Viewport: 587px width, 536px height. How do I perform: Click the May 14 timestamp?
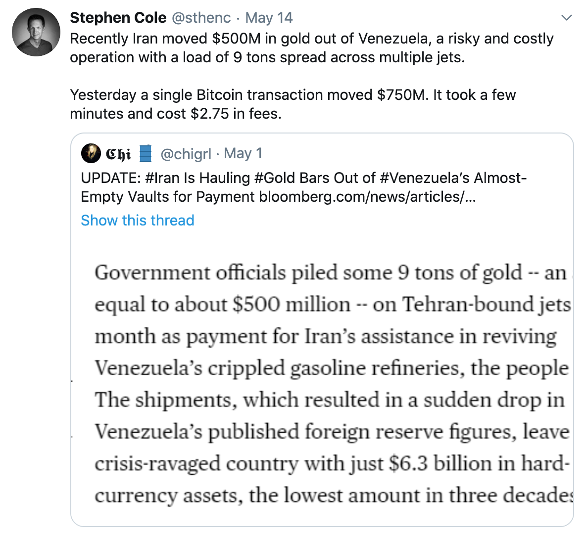coord(268,18)
